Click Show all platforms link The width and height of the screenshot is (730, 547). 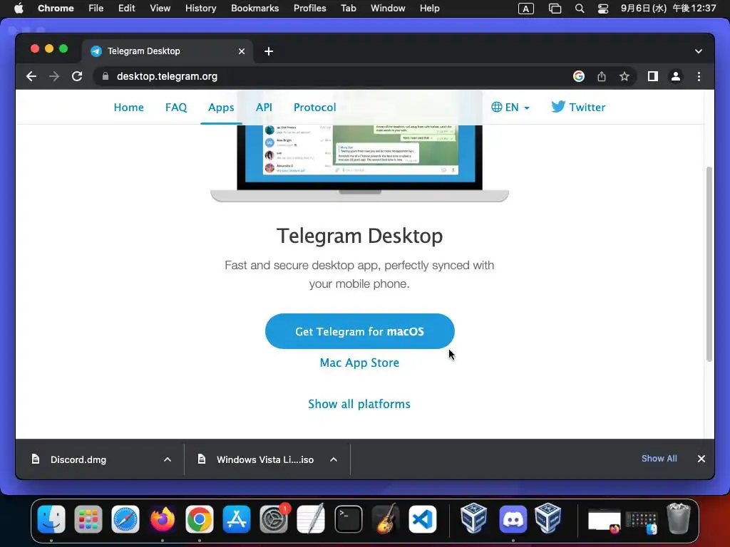pyautogui.click(x=359, y=404)
